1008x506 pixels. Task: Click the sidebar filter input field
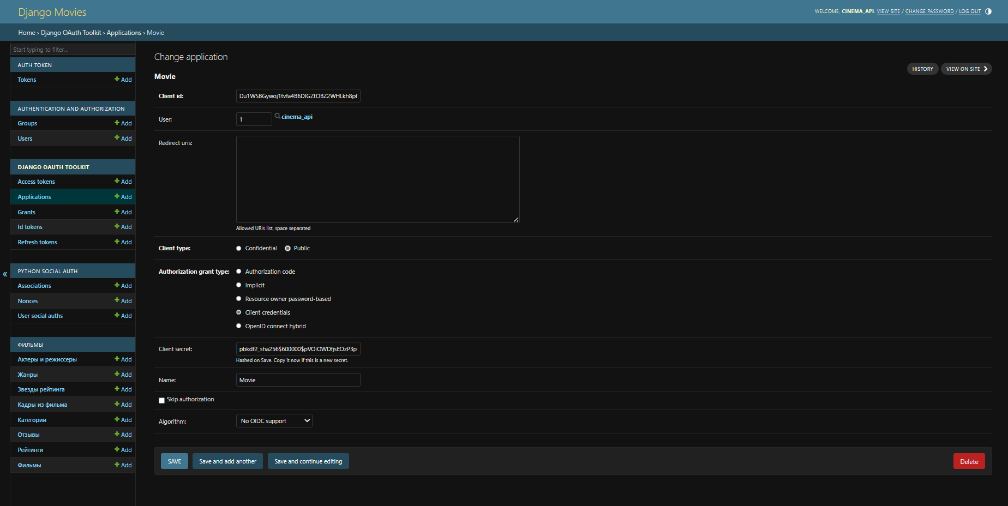[73, 49]
